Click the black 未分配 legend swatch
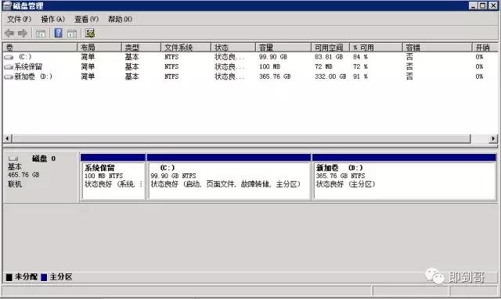The image size is (501, 299). click(x=9, y=277)
